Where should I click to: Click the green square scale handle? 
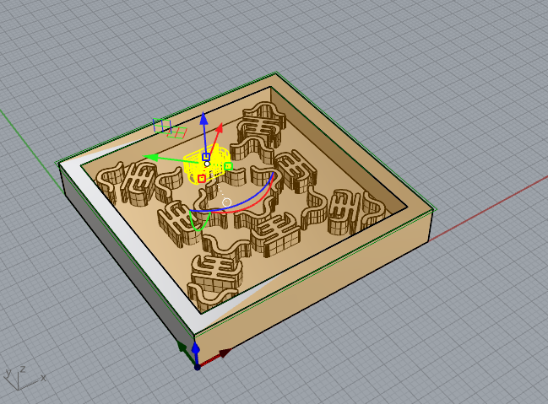(x=228, y=166)
